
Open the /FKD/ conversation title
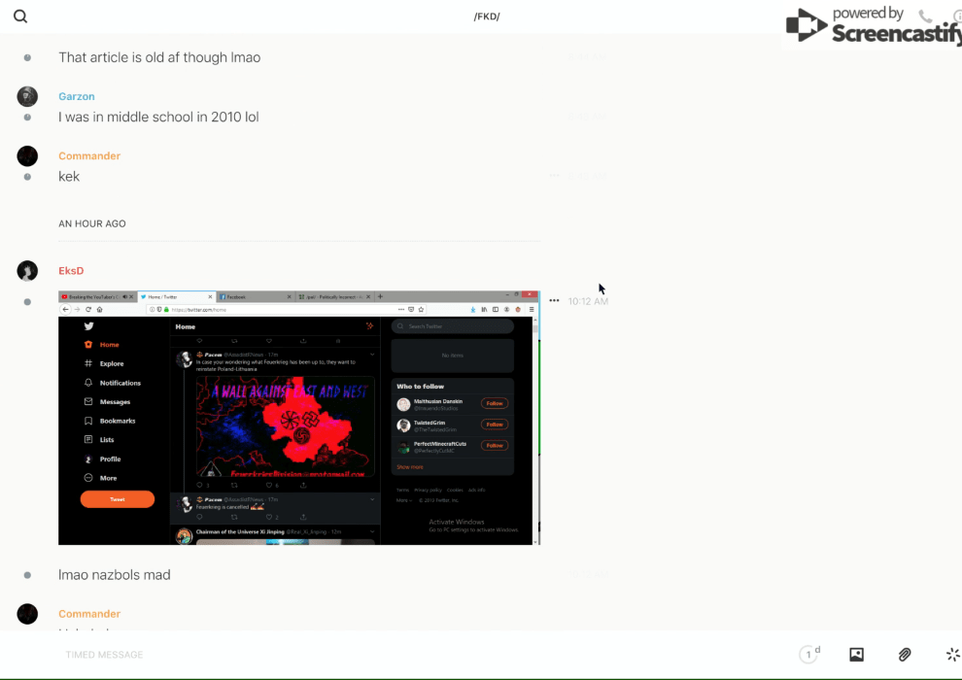[486, 17]
